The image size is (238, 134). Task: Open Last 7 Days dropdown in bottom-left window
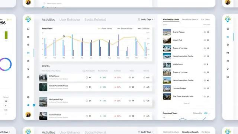pyautogui.click(x=5, y=132)
